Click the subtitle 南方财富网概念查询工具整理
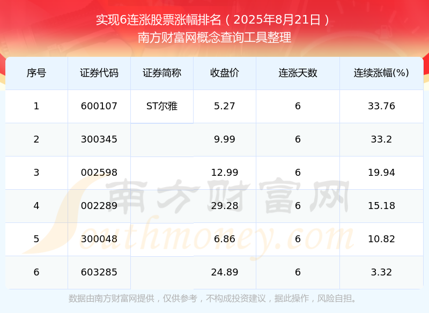 [x=214, y=37]
